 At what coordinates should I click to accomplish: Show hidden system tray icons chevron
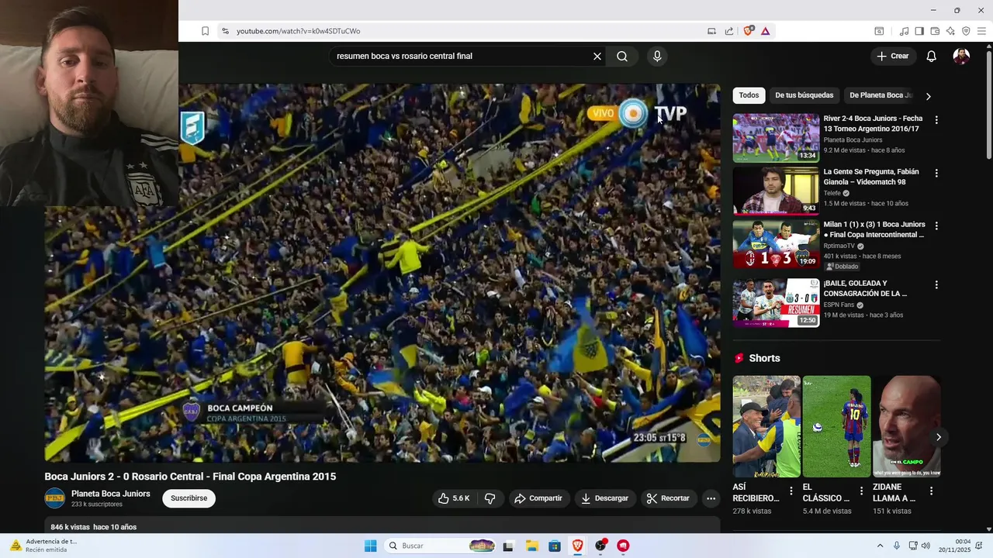click(880, 546)
